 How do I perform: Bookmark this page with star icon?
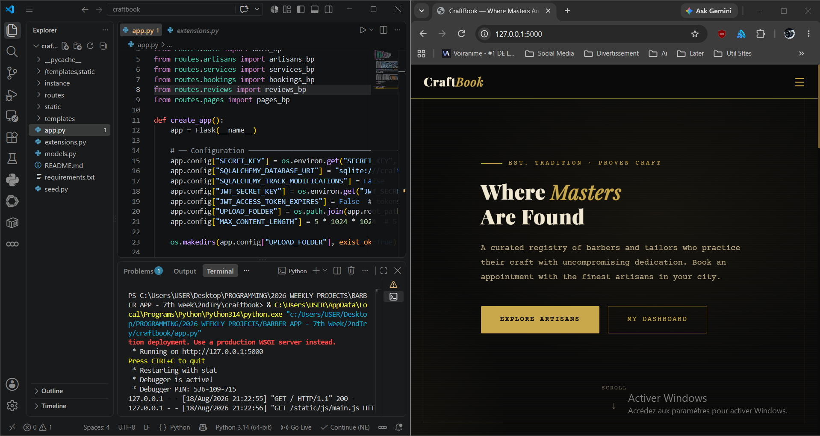click(695, 34)
